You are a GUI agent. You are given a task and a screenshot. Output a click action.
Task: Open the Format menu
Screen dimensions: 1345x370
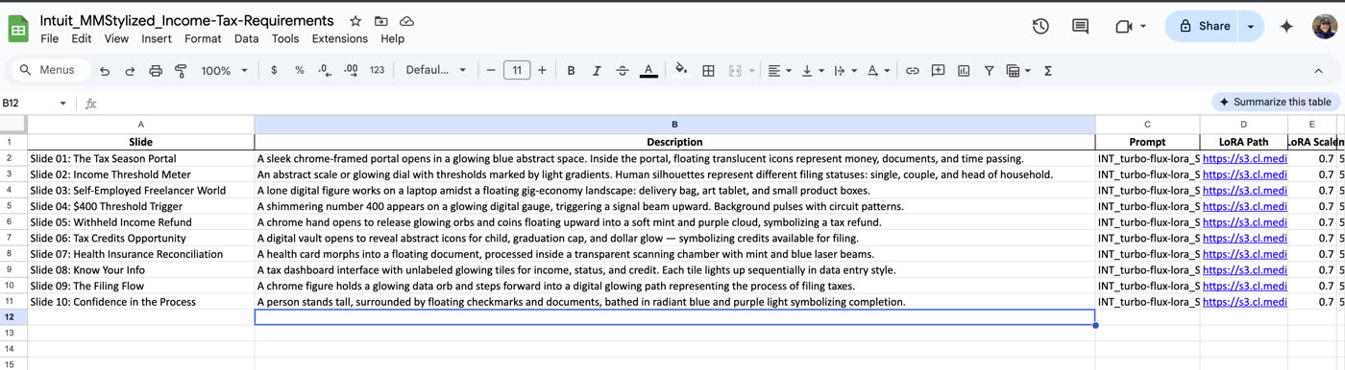coord(203,39)
